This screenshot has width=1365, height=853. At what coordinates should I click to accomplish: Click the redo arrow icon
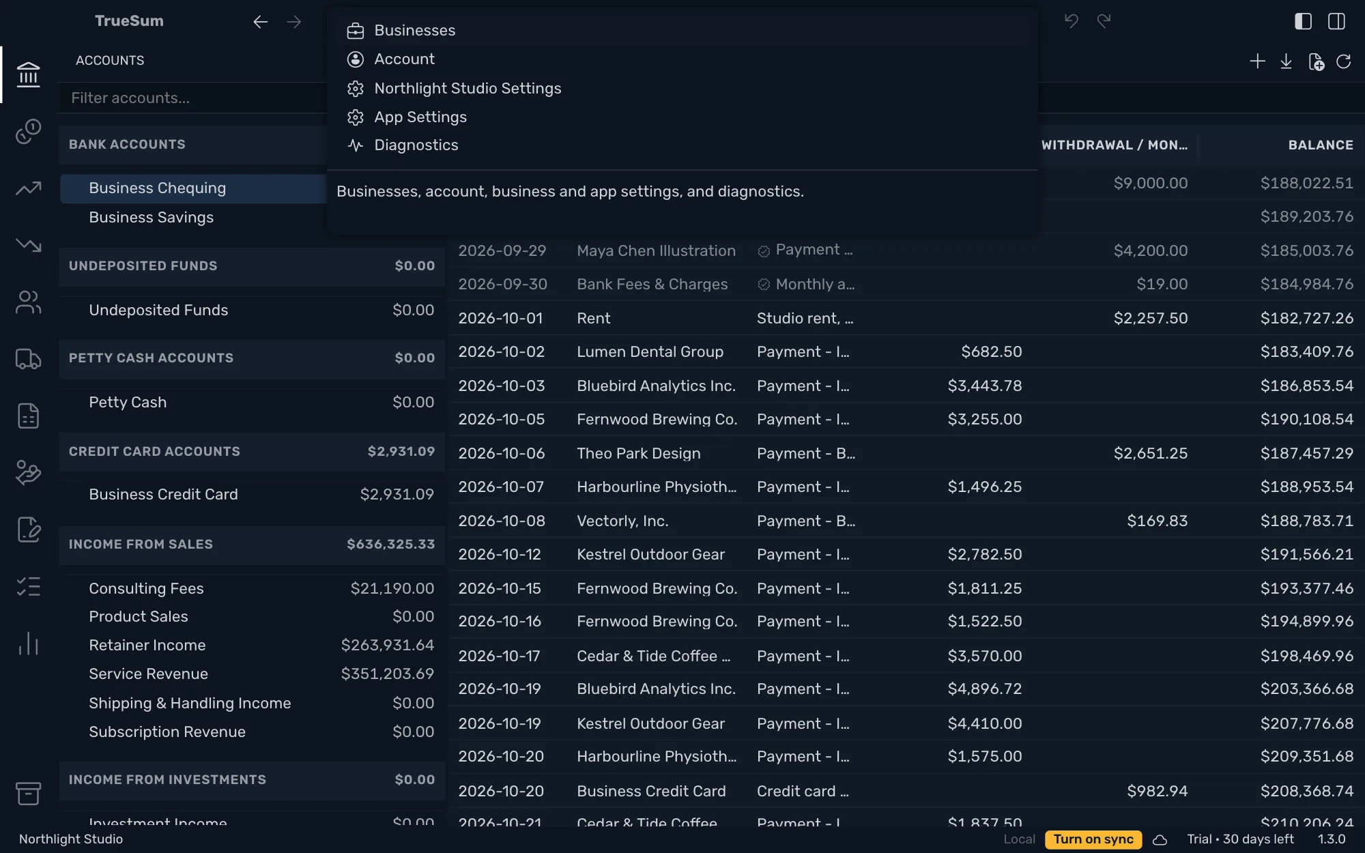click(x=1104, y=21)
